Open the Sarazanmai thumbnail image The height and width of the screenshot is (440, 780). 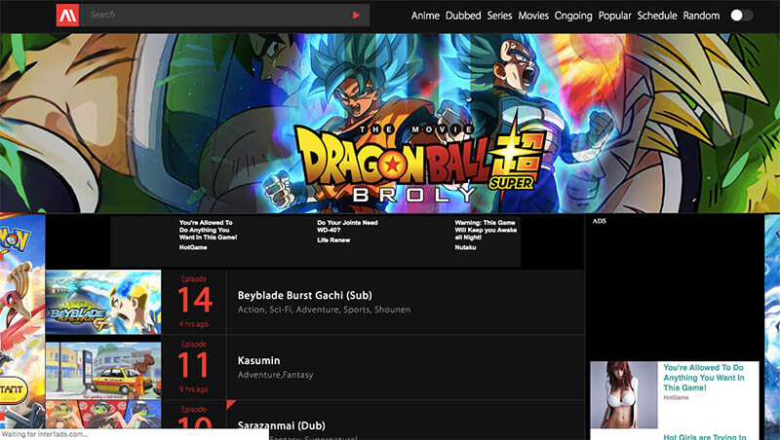103,414
